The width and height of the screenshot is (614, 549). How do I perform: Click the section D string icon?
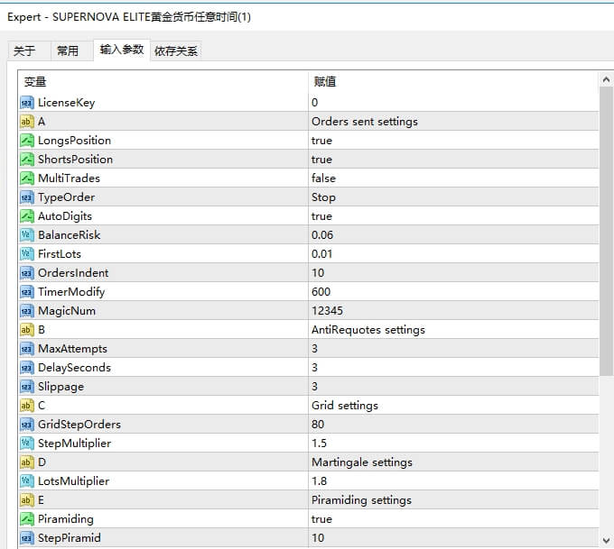[26, 462]
